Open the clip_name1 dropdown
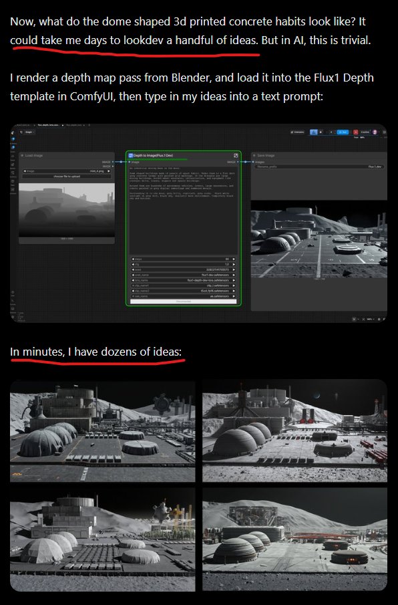Screen dimensions: 398x605 pos(184,285)
